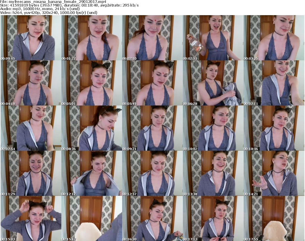The width and height of the screenshot is (305, 241).
Task: Click the Size and duration info line
Action: click(69, 5)
